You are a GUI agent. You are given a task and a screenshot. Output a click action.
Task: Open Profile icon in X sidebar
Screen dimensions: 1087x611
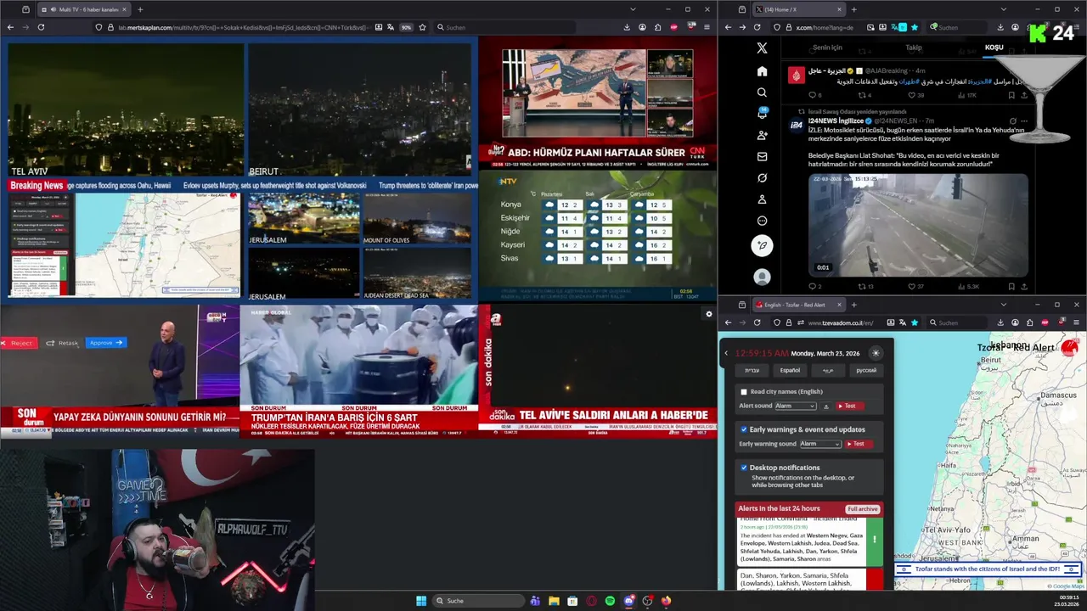point(762,199)
